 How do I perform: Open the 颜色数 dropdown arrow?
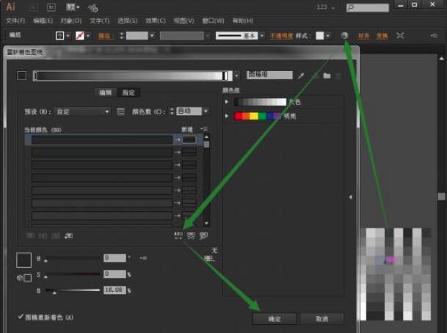point(206,111)
